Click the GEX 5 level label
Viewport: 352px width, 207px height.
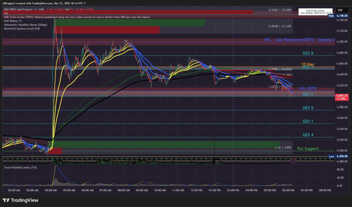(x=308, y=108)
